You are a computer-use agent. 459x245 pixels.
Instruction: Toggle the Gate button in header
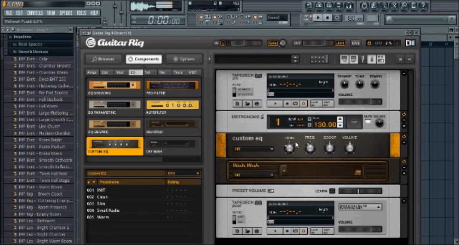pyautogui.click(x=273, y=43)
